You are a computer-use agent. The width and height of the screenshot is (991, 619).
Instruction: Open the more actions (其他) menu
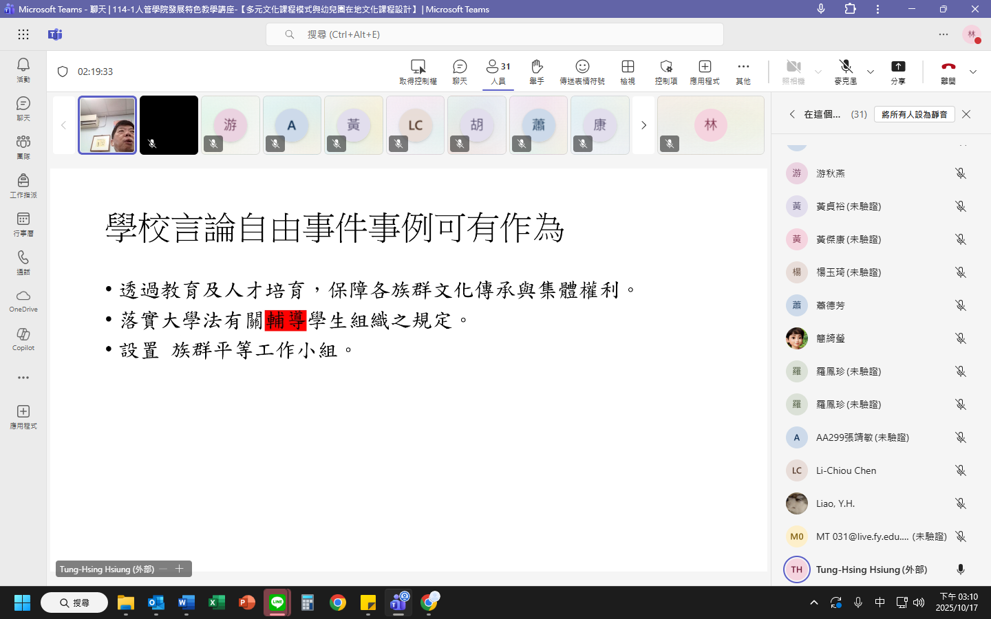click(743, 71)
